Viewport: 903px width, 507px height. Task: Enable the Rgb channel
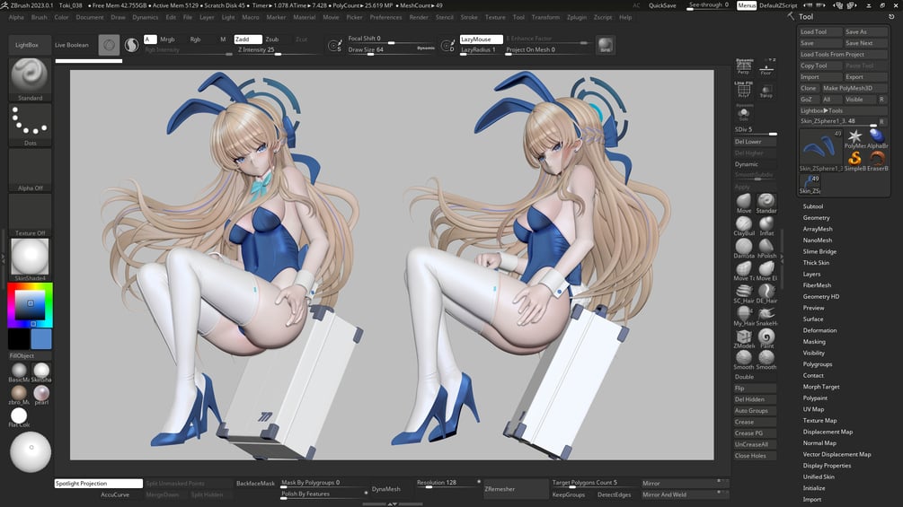coord(195,39)
